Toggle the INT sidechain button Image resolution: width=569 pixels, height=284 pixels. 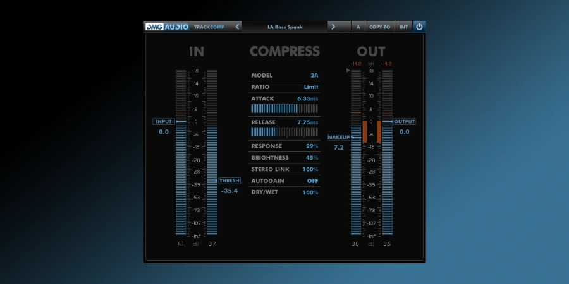pos(403,27)
